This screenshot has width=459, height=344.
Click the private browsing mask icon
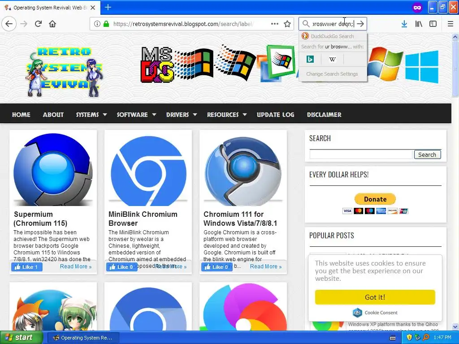tap(417, 8)
